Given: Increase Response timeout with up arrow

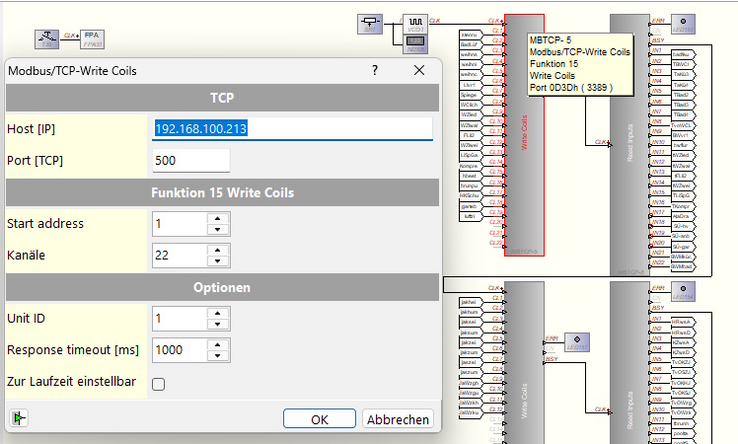Looking at the screenshot, I should pyautogui.click(x=217, y=344).
